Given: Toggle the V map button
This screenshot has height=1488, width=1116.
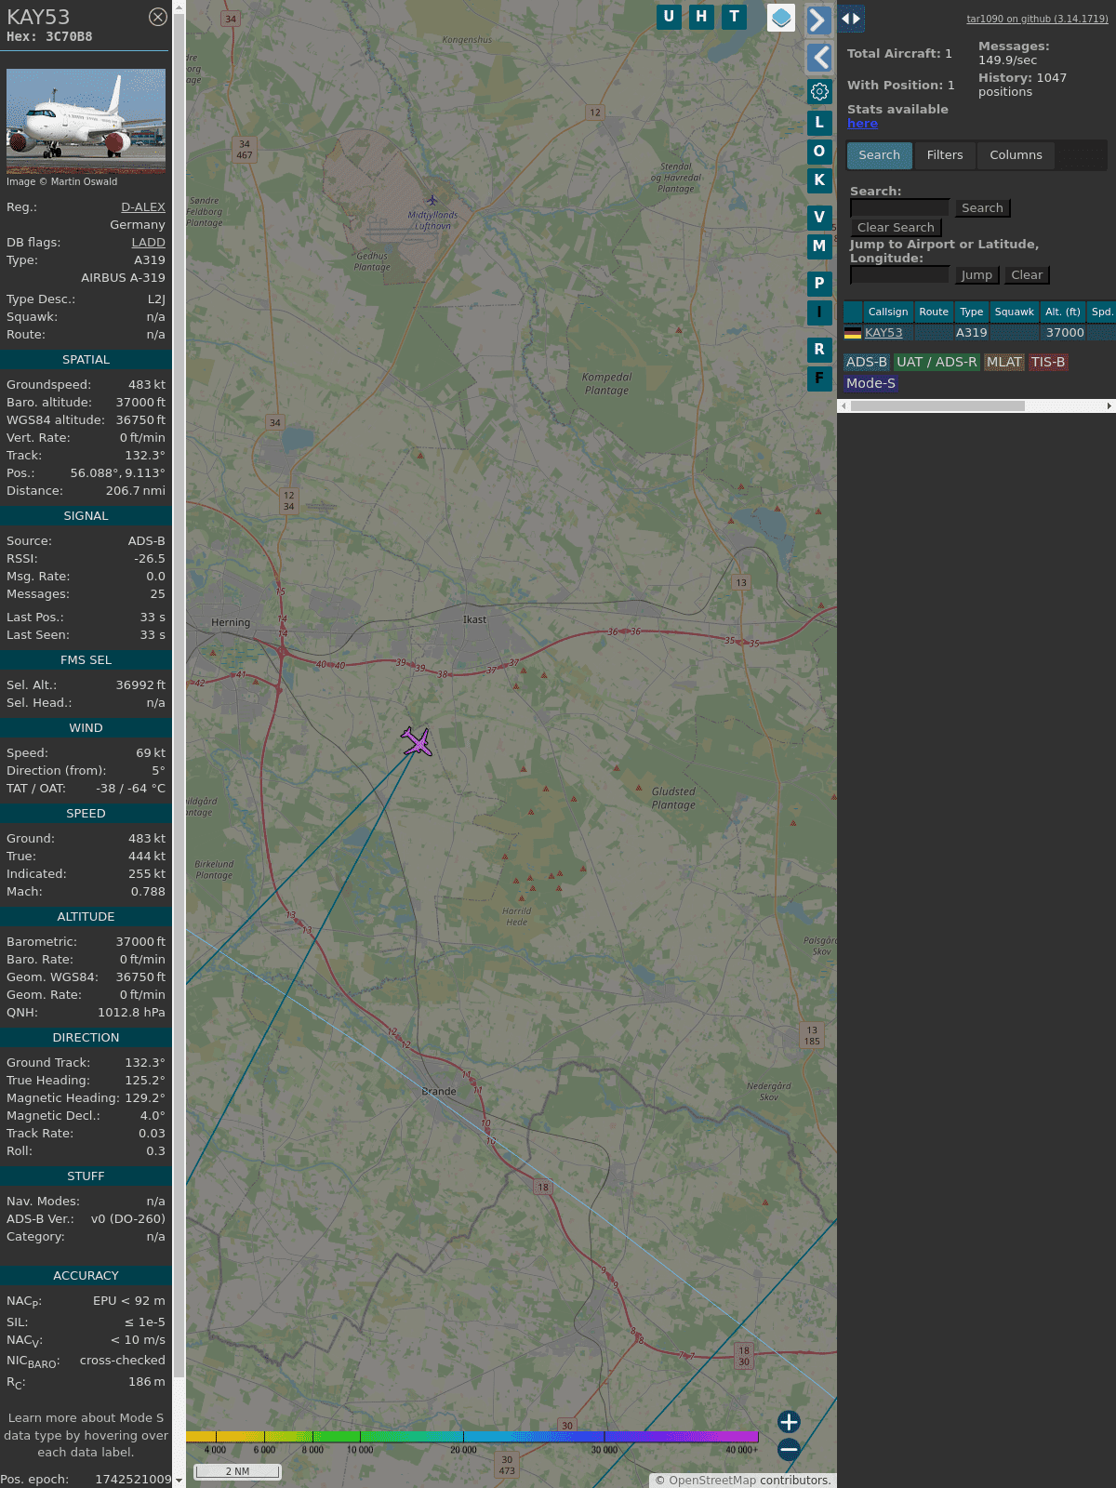Looking at the screenshot, I should tap(819, 217).
